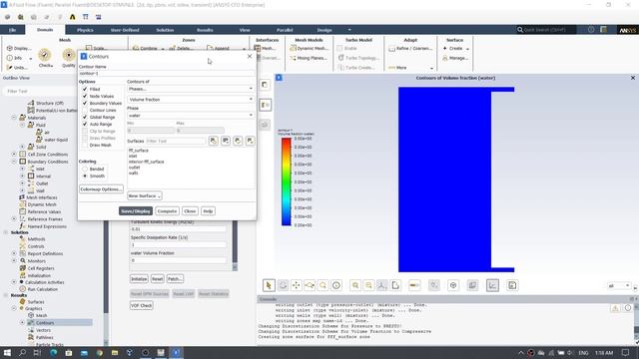
Task: Toggle Global Range checkbox
Action: (85, 117)
